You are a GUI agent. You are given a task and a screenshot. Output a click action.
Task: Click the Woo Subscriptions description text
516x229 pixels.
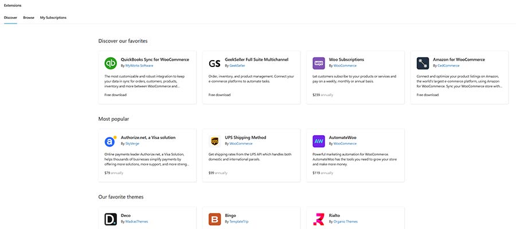[x=354, y=78]
